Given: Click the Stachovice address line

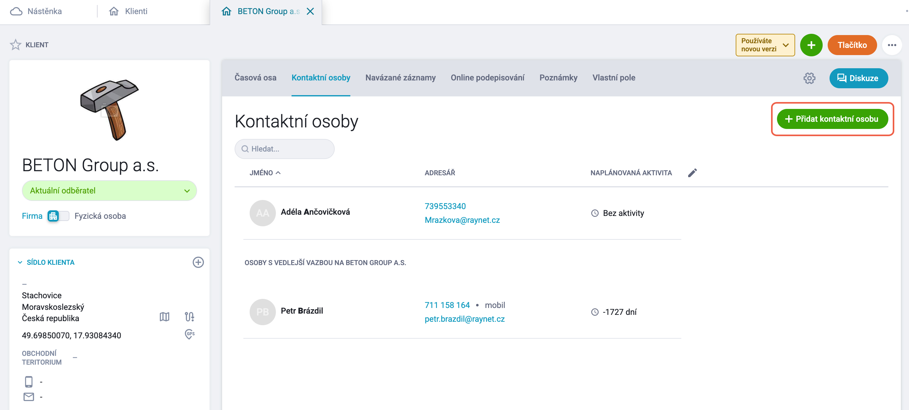Looking at the screenshot, I should [42, 295].
